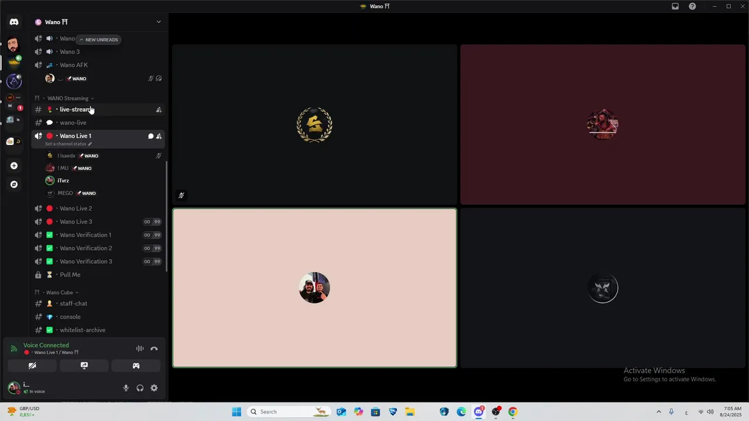Open the live-stream text channel
Screen dimensions: 749x421
tap(98, 109)
